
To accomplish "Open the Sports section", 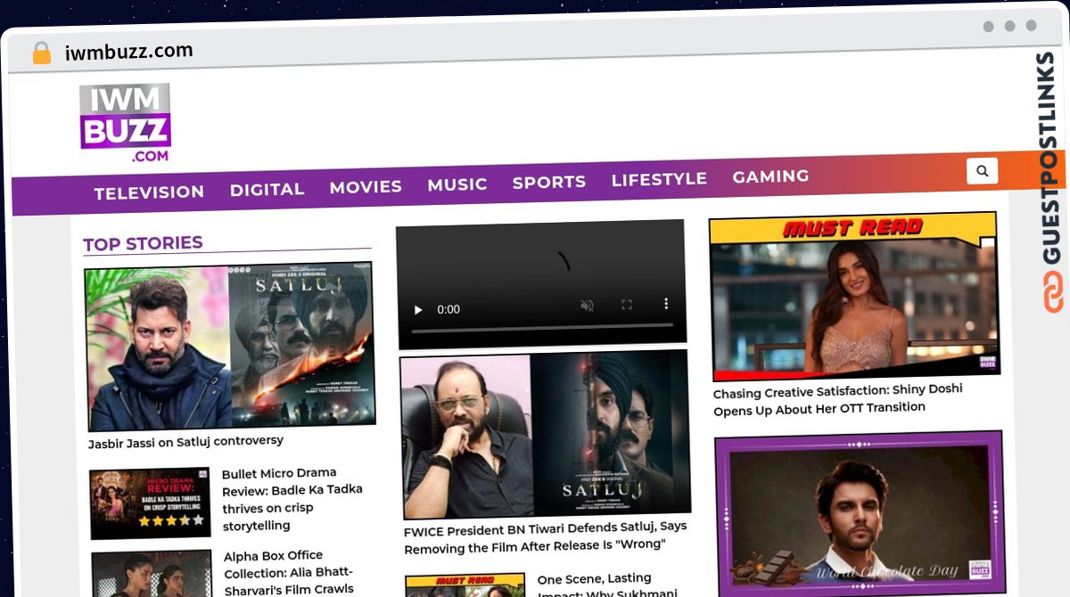I will click(x=548, y=182).
